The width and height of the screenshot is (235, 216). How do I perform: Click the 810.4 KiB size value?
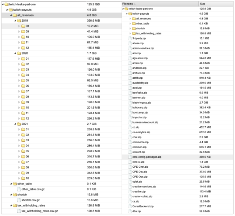[x=205, y=78]
